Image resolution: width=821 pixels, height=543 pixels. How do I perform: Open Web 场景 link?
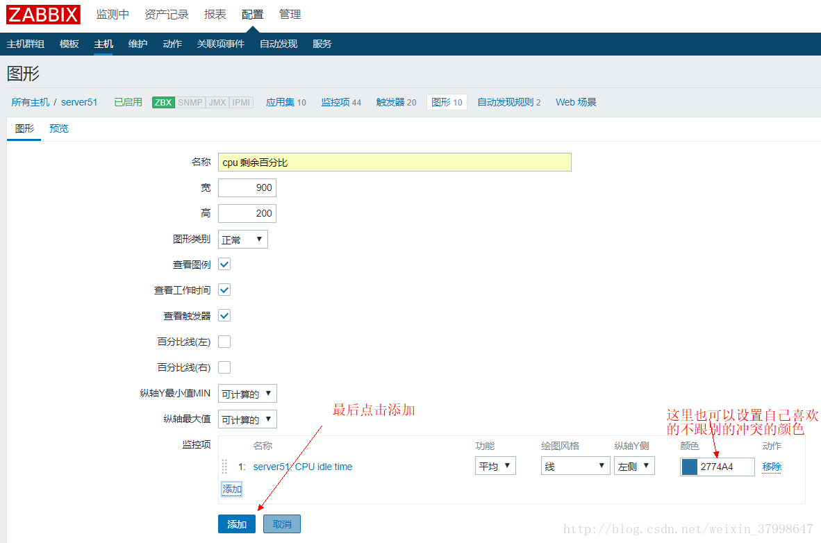[576, 102]
